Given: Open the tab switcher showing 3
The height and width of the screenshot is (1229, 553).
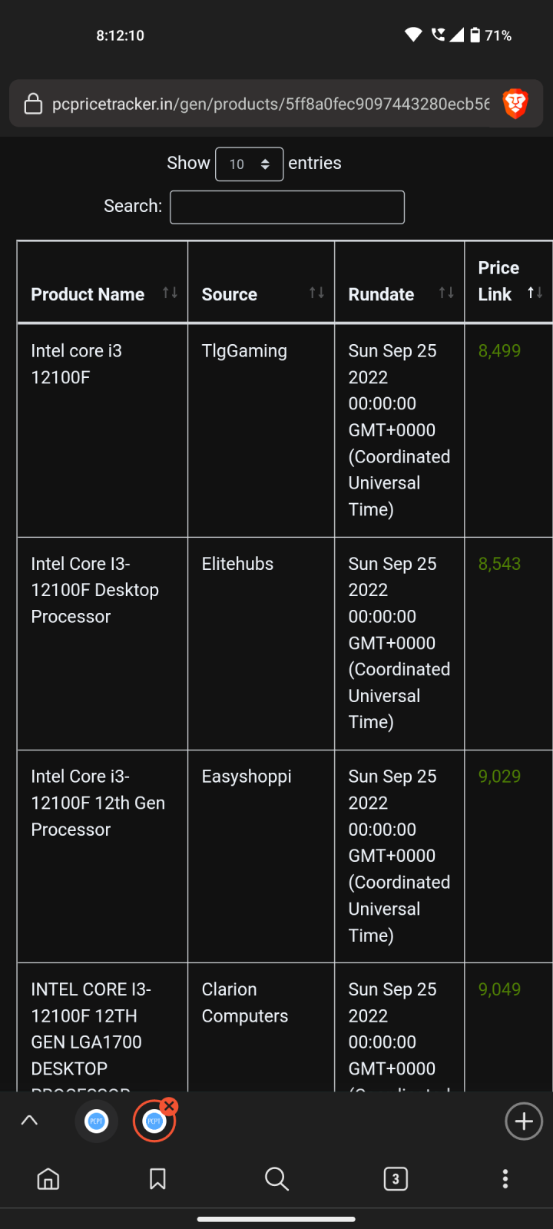Looking at the screenshot, I should click(395, 1178).
